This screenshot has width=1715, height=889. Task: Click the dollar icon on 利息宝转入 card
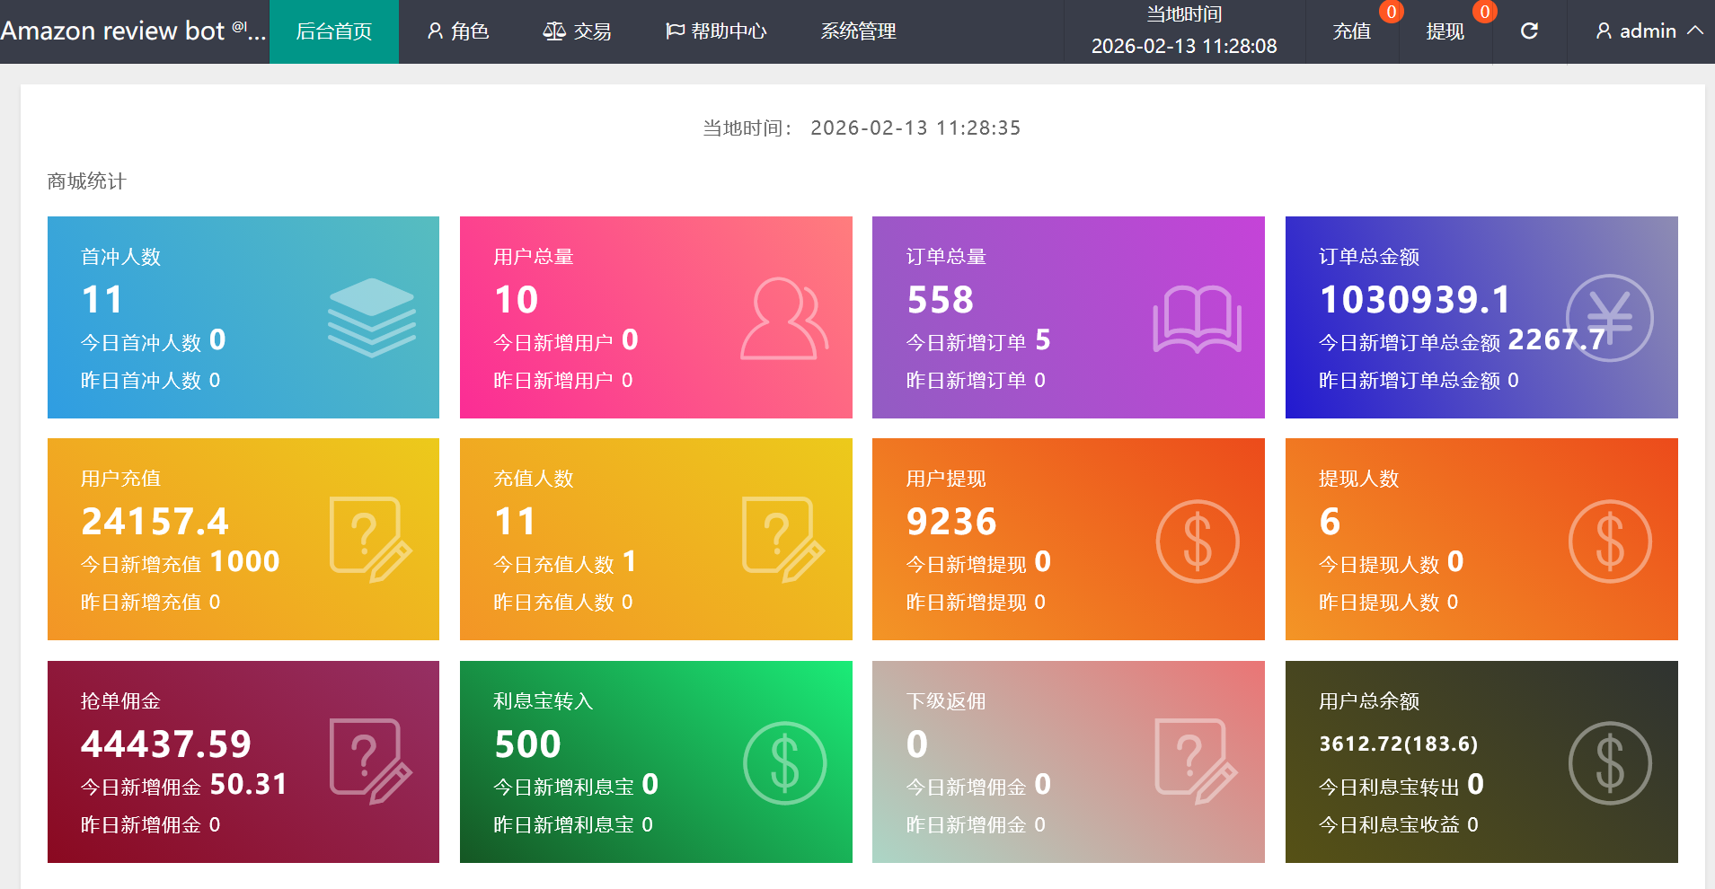point(784,763)
